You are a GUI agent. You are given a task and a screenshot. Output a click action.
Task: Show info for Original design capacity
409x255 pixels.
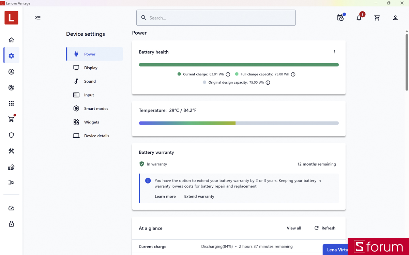[x=268, y=83]
